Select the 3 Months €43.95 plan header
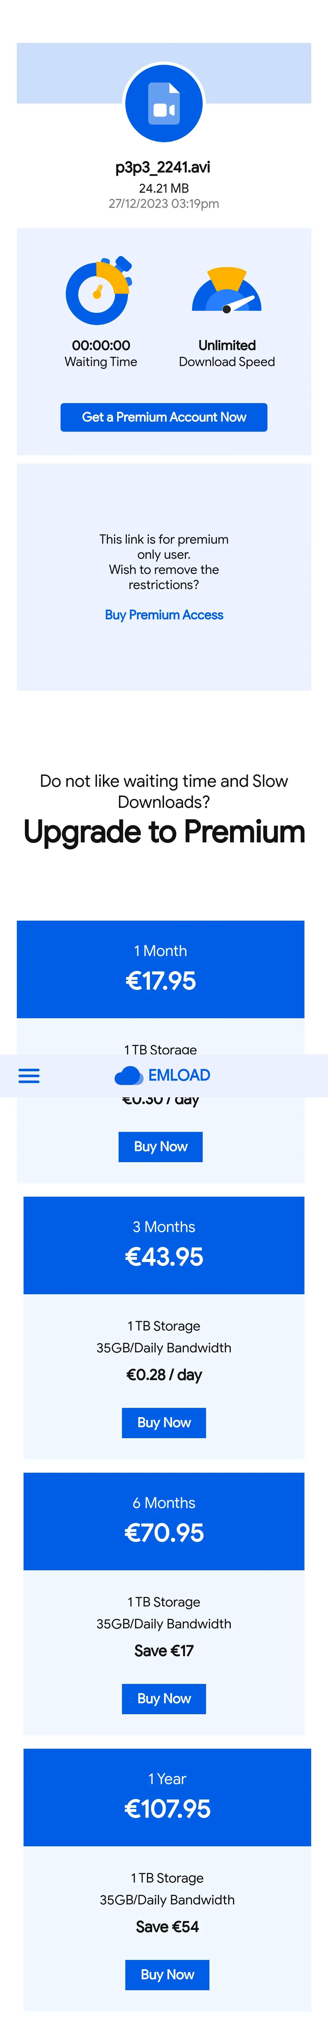Image resolution: width=328 pixels, height=2018 pixels. coord(164,1245)
